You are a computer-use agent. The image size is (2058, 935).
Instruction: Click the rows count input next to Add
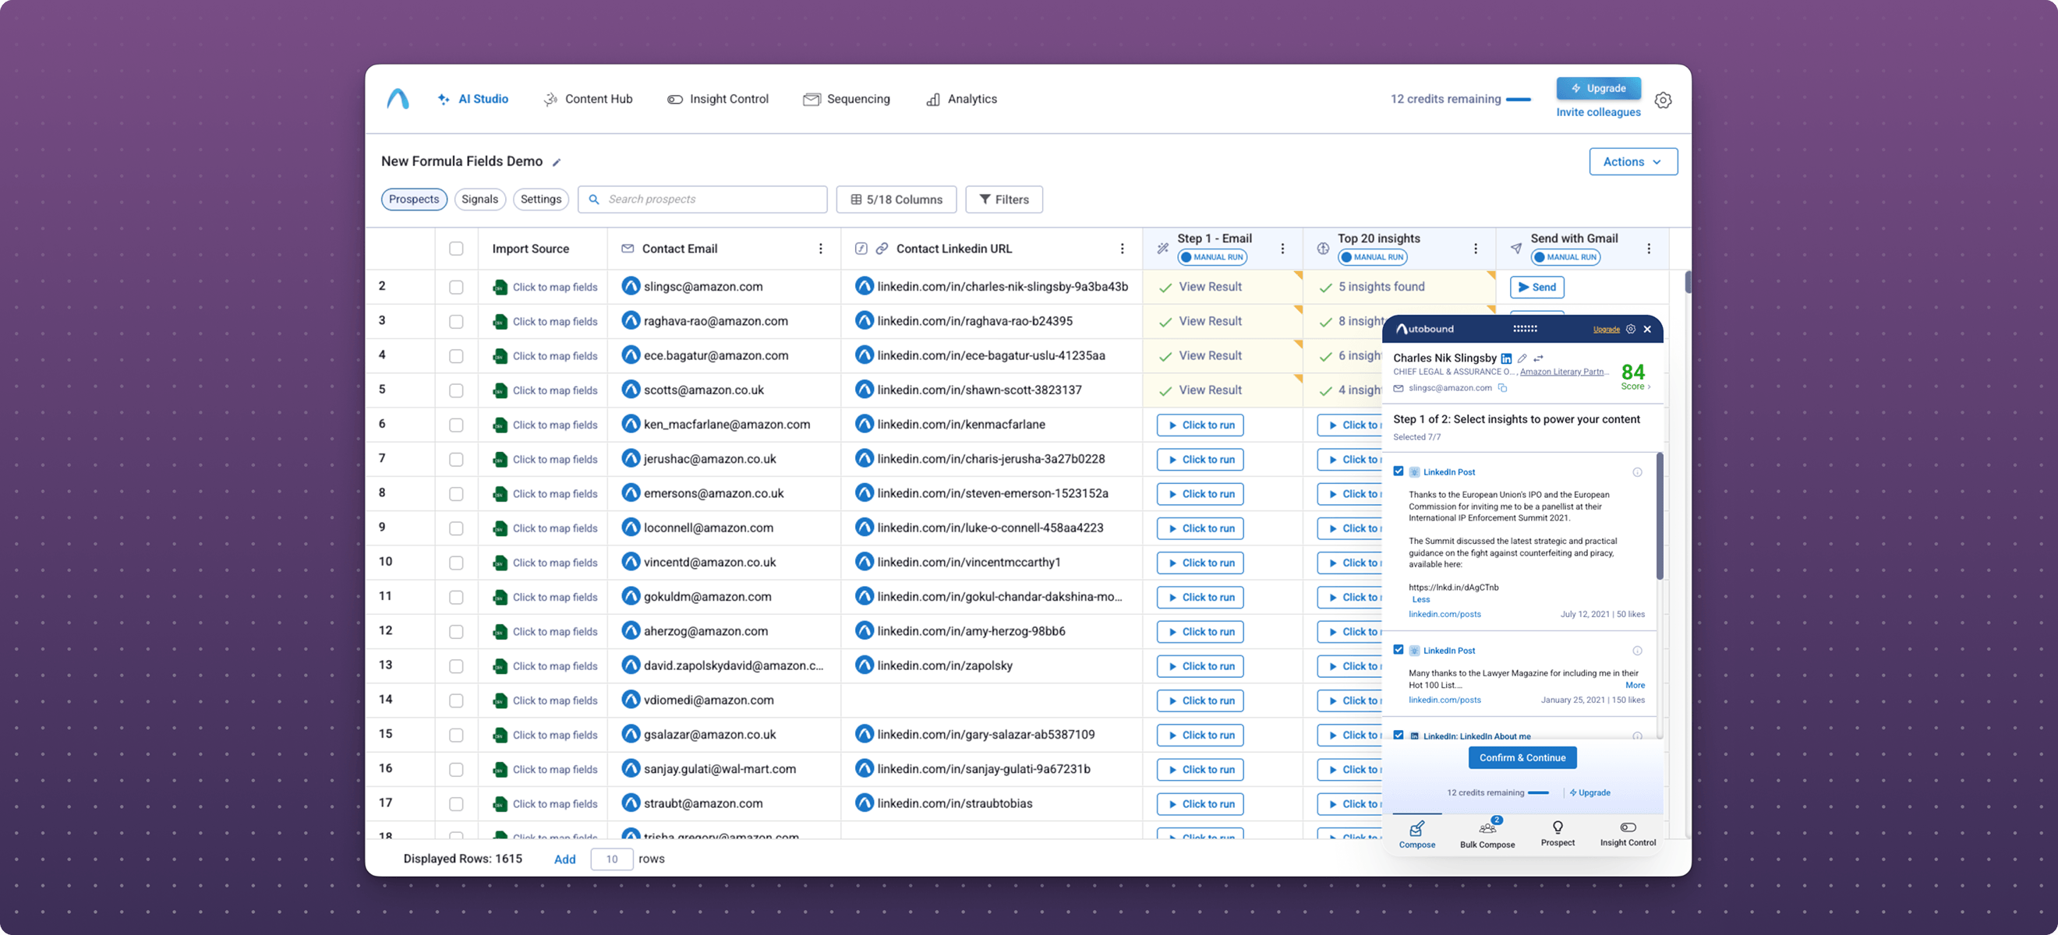[612, 860]
